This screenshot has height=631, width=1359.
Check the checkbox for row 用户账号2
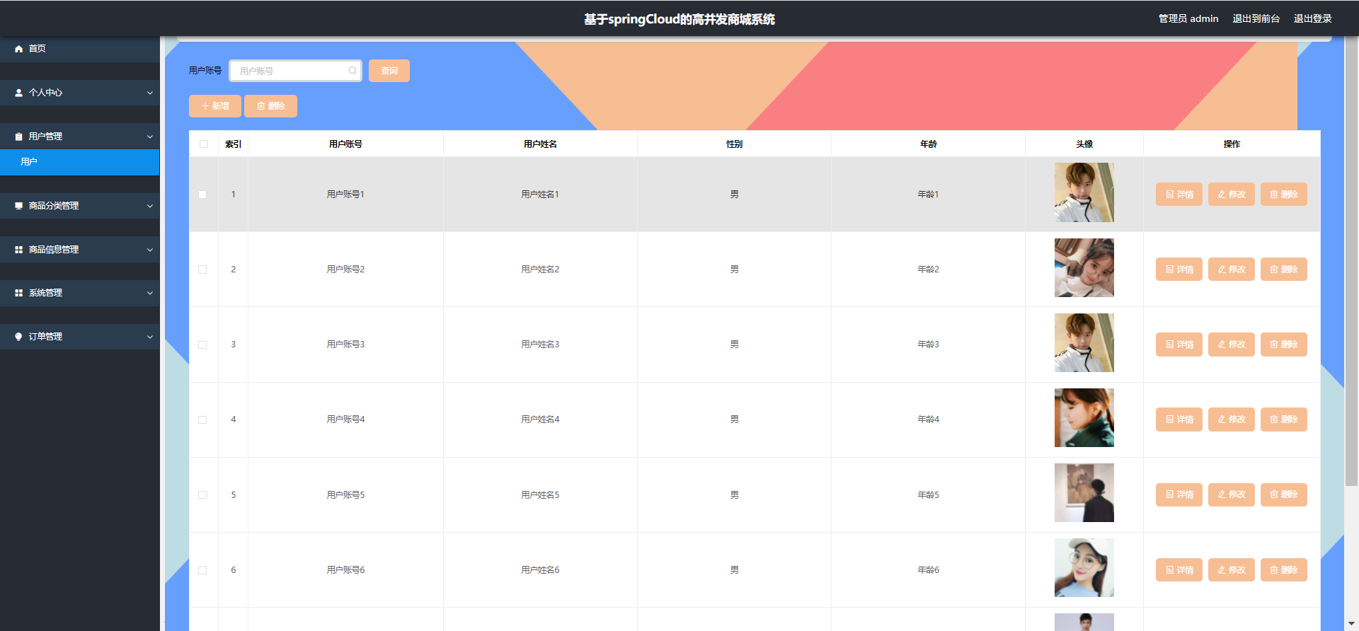202,270
